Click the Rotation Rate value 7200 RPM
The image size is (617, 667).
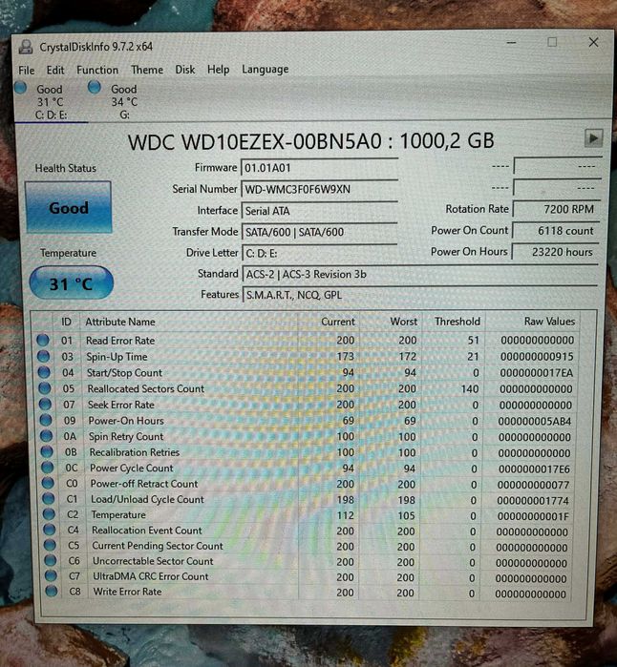557,209
